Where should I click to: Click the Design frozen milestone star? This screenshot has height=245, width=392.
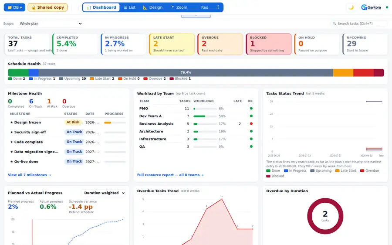click(11, 122)
